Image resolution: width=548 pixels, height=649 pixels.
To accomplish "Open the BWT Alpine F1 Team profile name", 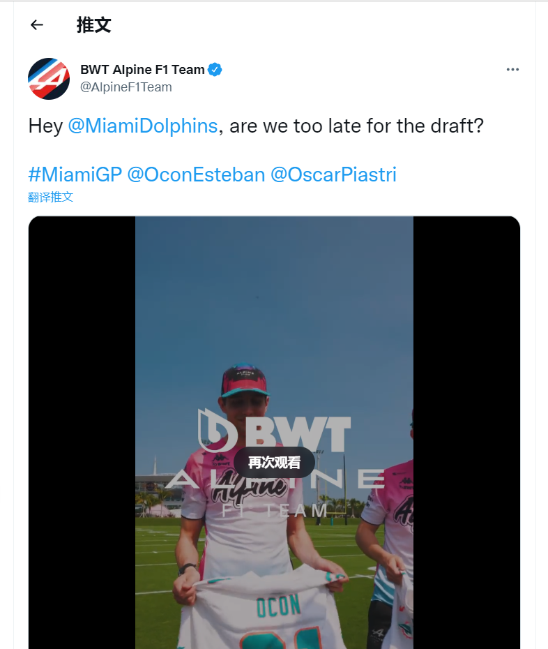I will tap(142, 69).
